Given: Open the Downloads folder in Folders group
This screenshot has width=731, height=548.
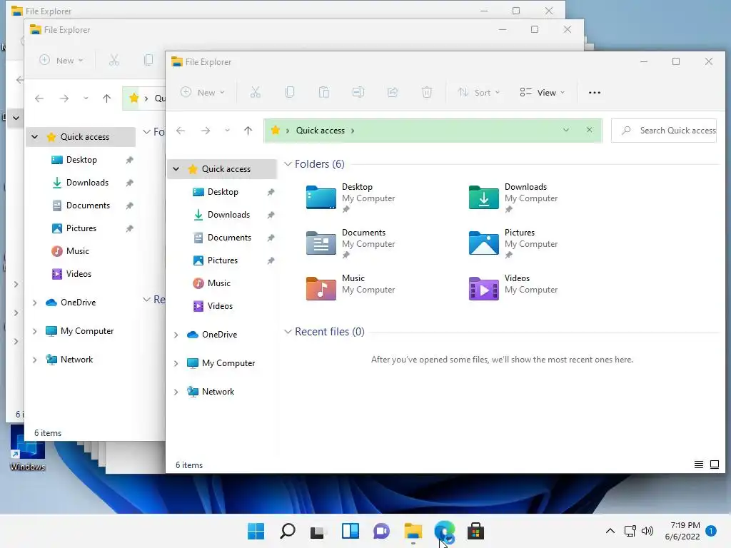Looking at the screenshot, I should click(x=483, y=197).
